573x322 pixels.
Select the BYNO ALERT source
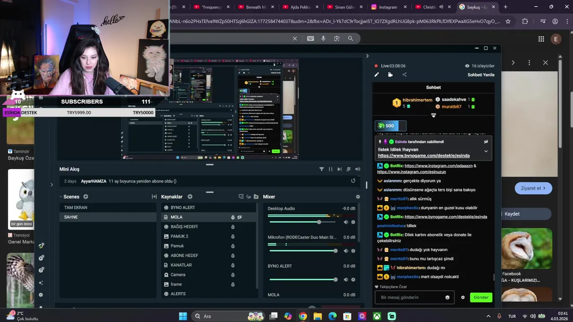[x=208, y=208]
